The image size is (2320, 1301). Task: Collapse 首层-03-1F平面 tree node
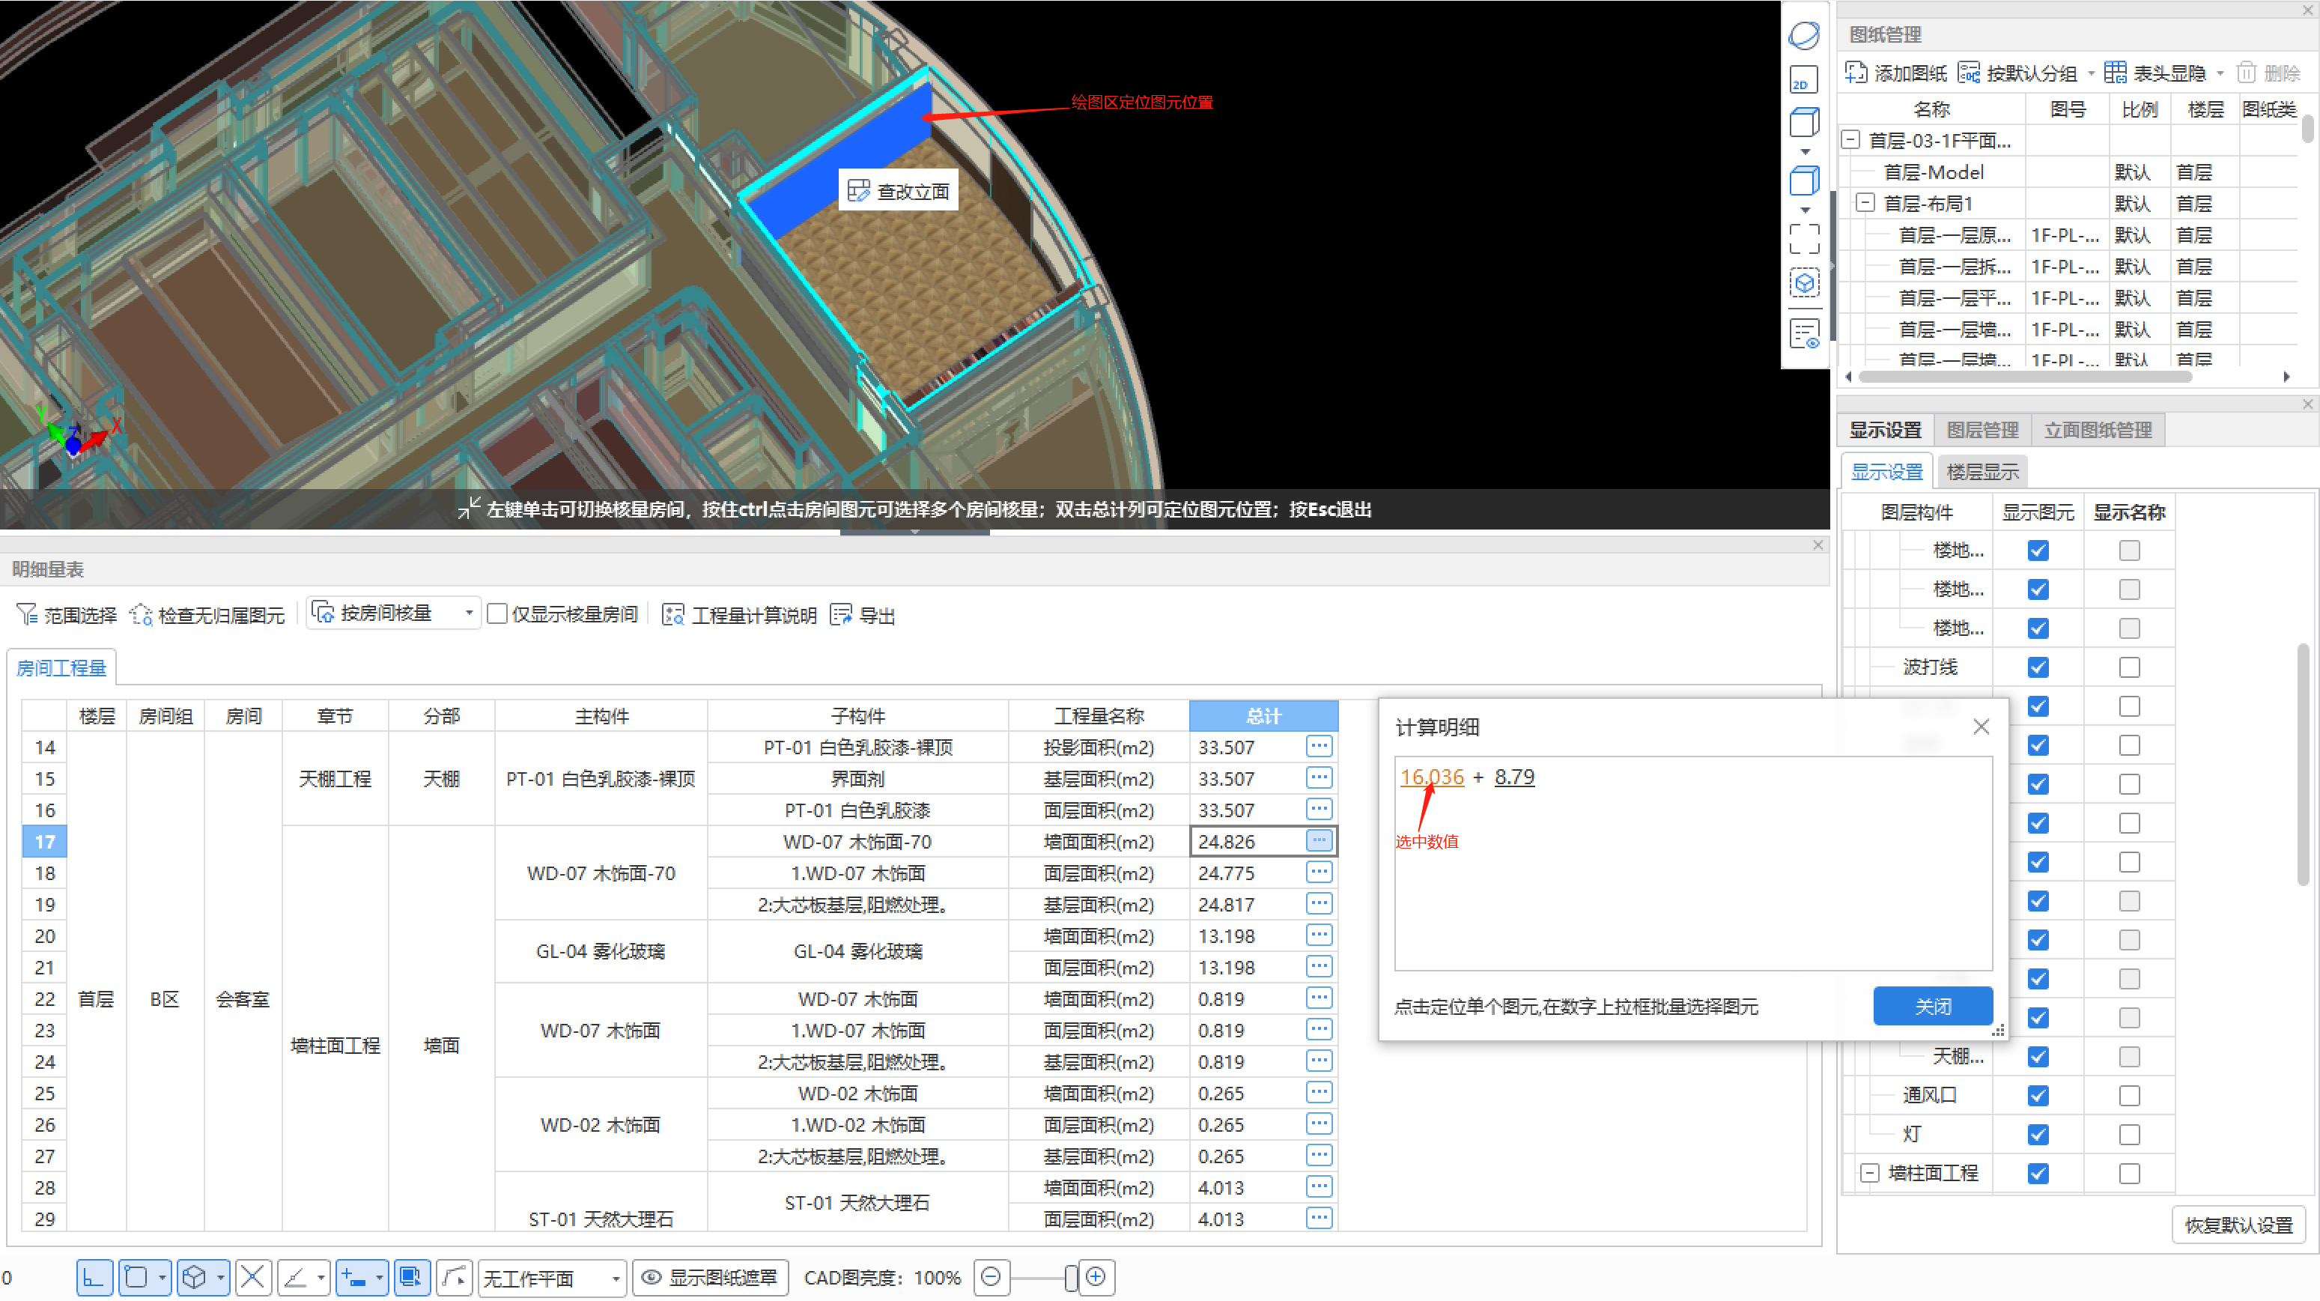(1850, 139)
